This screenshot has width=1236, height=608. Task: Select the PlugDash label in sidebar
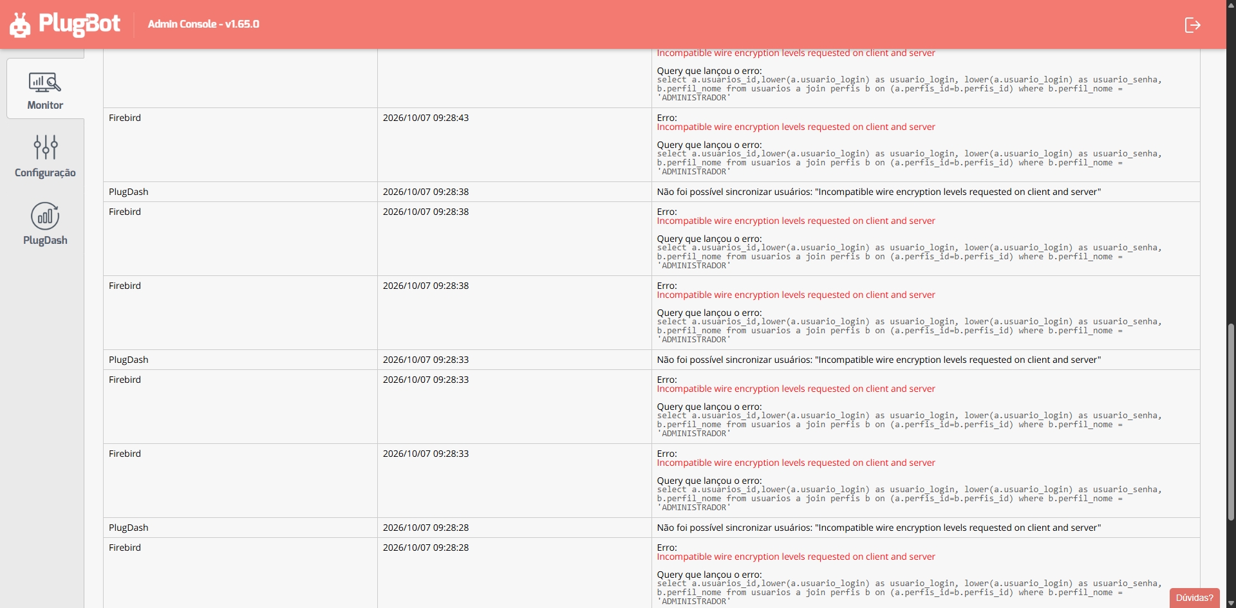pos(45,240)
